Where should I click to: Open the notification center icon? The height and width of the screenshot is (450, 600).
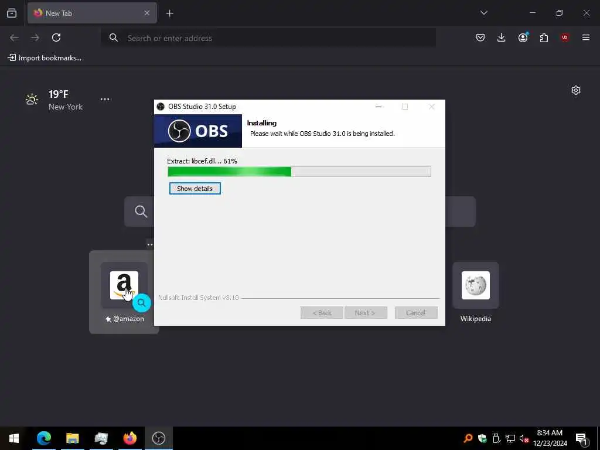point(582,438)
